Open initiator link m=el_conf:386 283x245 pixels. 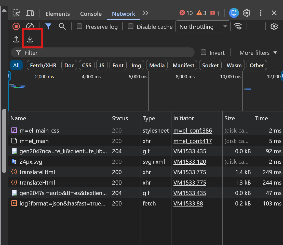point(193,131)
